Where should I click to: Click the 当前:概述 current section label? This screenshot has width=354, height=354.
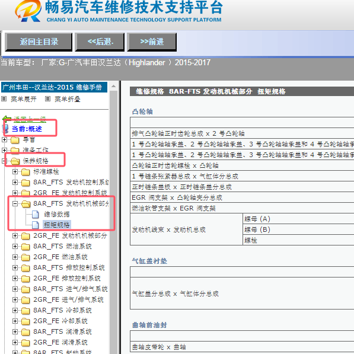point(27,129)
